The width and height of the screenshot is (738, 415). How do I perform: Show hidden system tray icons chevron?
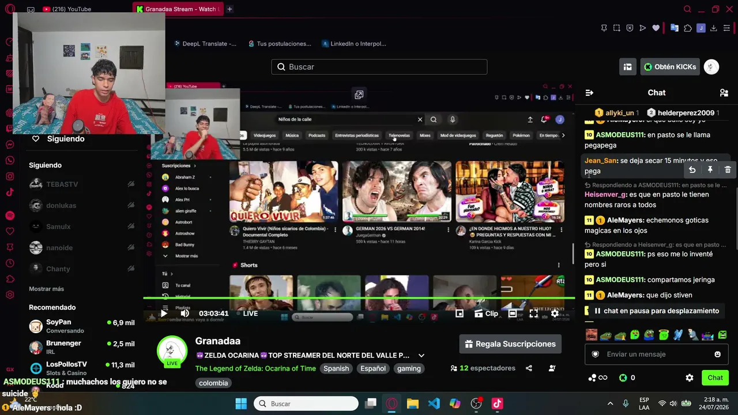610,403
